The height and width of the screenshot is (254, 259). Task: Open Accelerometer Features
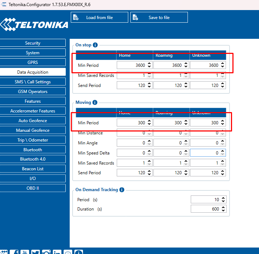click(x=33, y=111)
